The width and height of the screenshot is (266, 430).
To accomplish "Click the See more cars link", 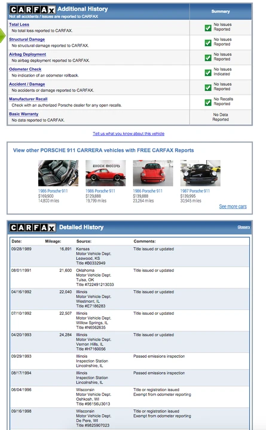I will tap(233, 207).
